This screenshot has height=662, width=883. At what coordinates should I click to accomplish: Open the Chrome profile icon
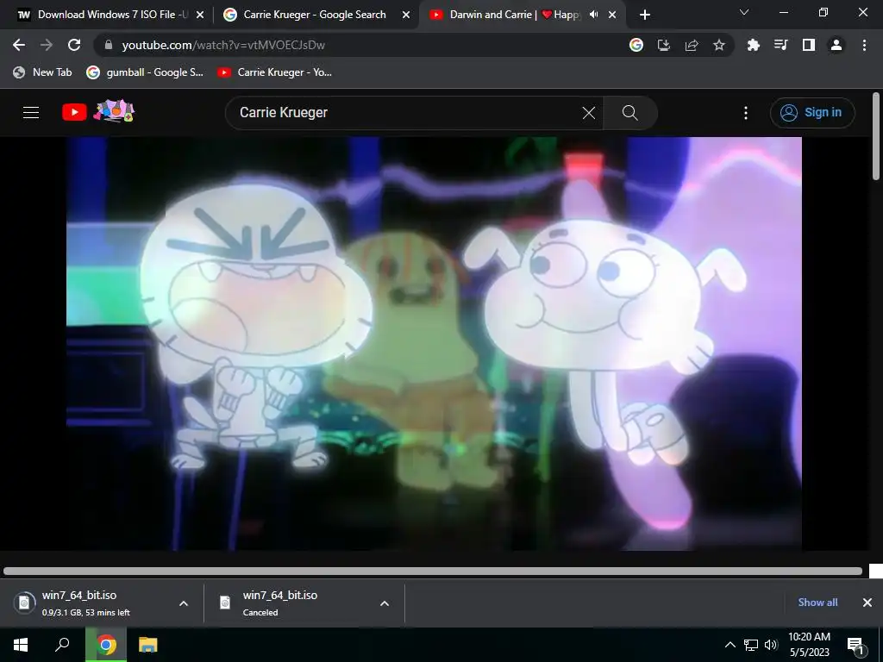836,45
